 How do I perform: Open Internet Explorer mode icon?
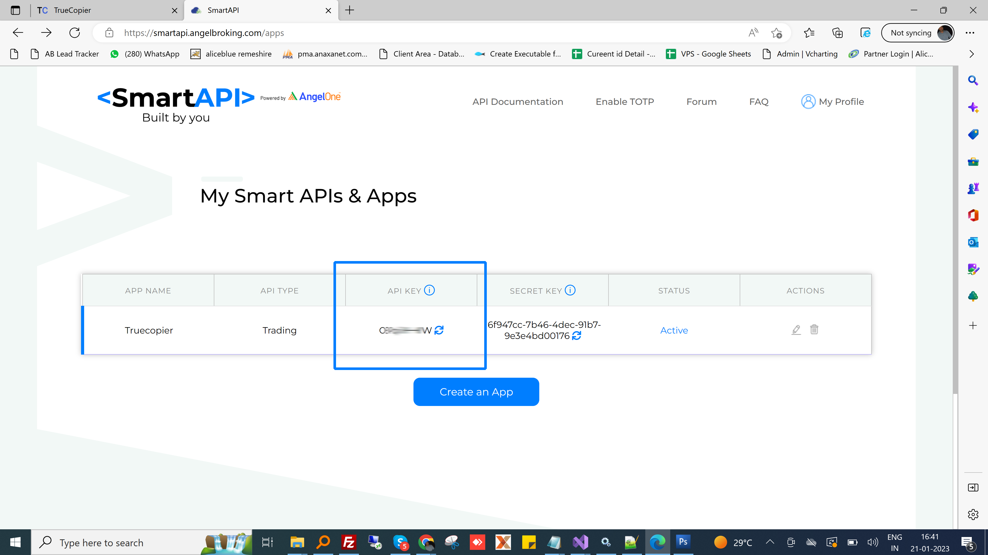866,33
